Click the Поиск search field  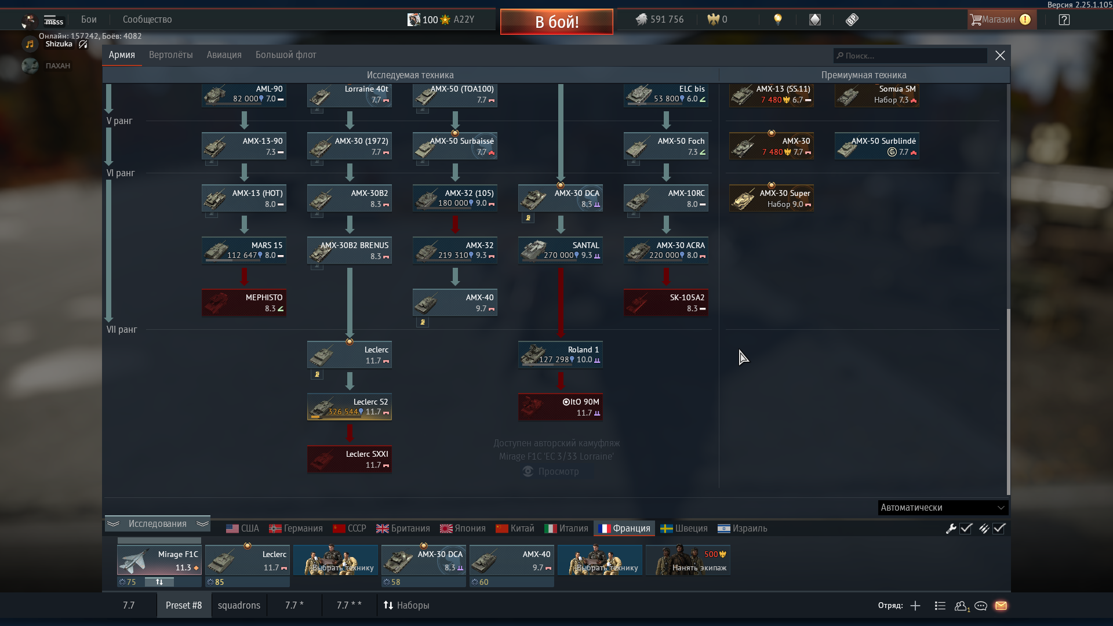coord(910,56)
